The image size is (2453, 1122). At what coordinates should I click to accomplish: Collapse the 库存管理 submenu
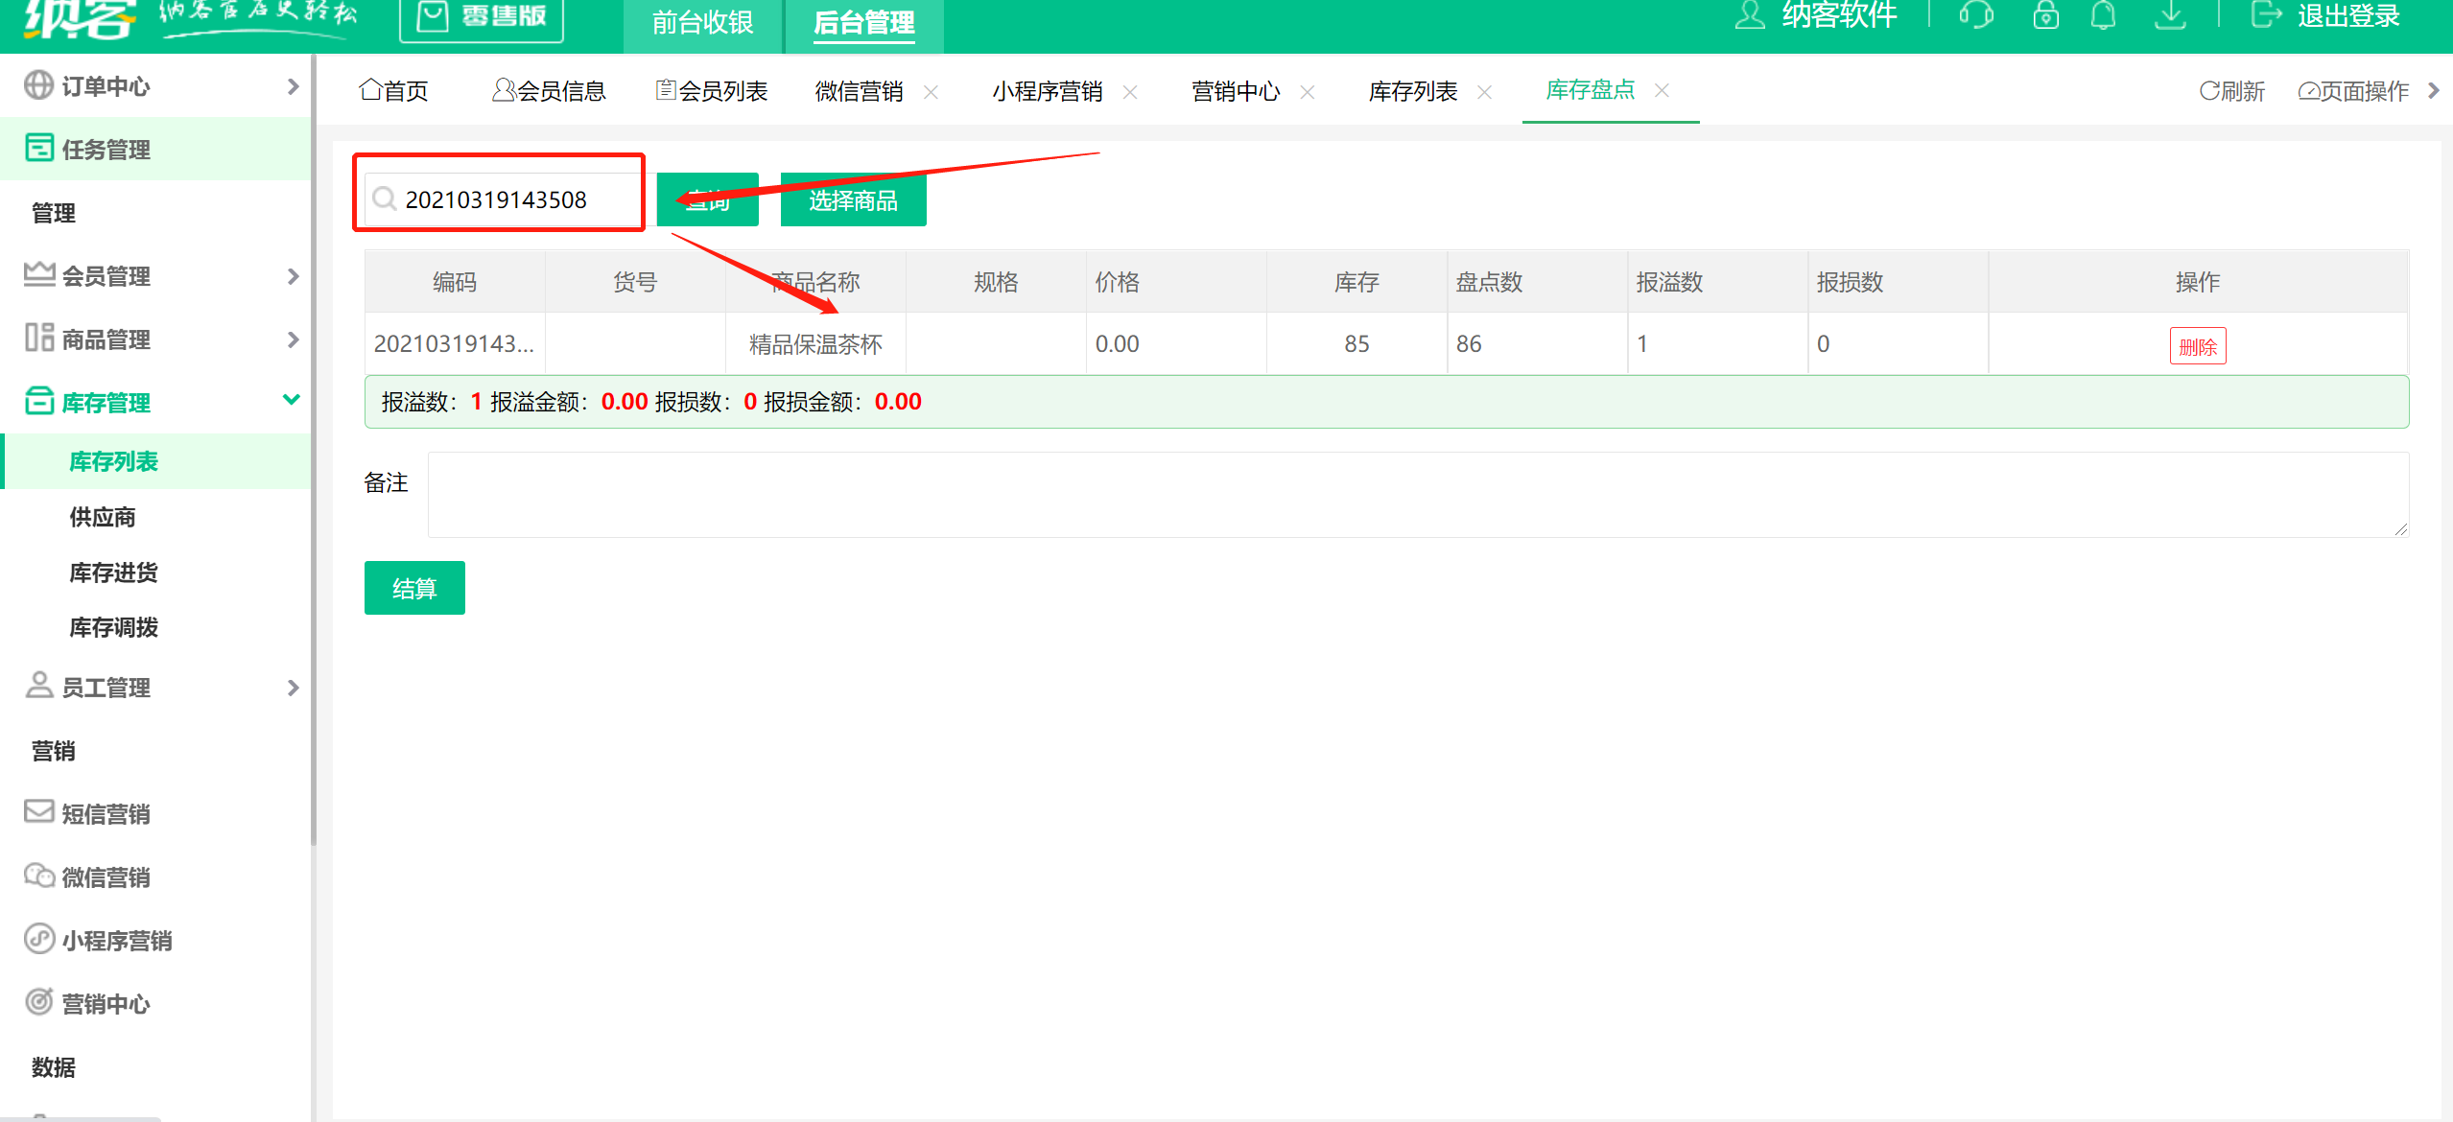tap(293, 400)
